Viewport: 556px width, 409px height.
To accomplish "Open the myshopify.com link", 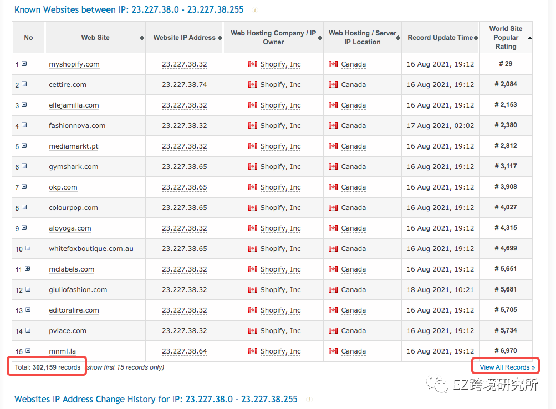I will point(74,64).
